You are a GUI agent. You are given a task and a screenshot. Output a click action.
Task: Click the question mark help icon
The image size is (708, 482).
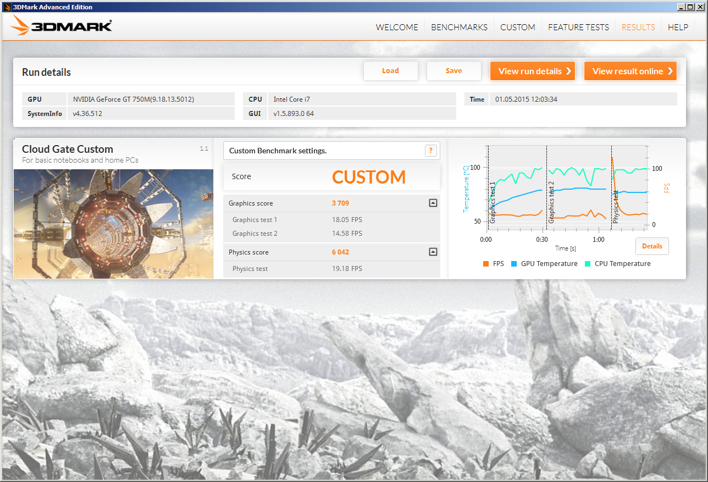(431, 151)
